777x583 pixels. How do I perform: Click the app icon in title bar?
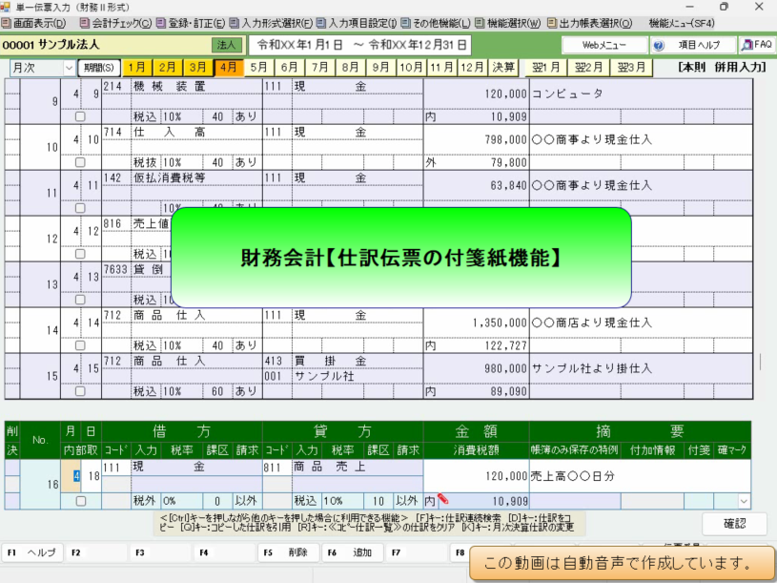6,7
